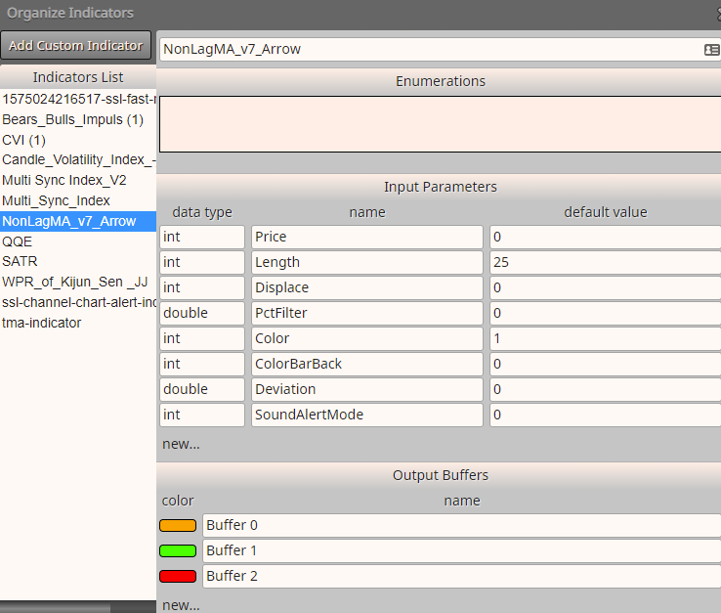Edit default value of PctFilter parameter
Image resolution: width=721 pixels, height=613 pixels.
605,313
